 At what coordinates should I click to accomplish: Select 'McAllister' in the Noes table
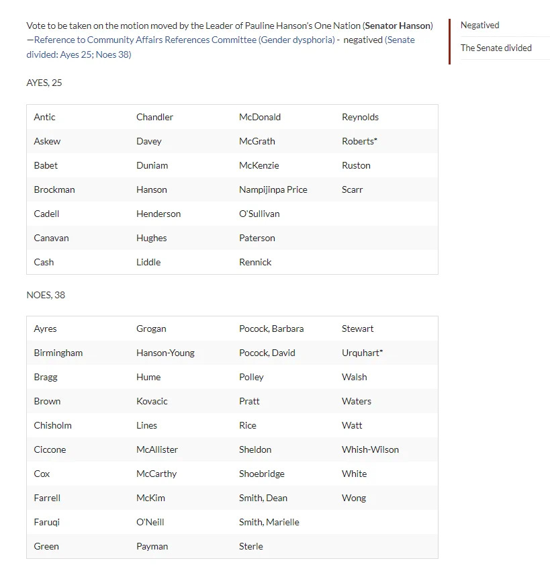click(157, 449)
